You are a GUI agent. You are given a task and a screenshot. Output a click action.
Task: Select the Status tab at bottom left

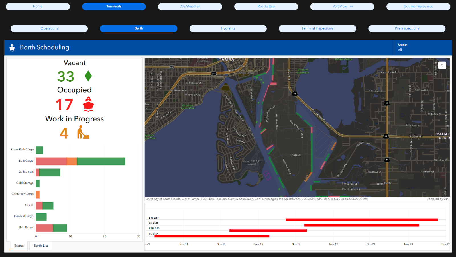[19, 246]
